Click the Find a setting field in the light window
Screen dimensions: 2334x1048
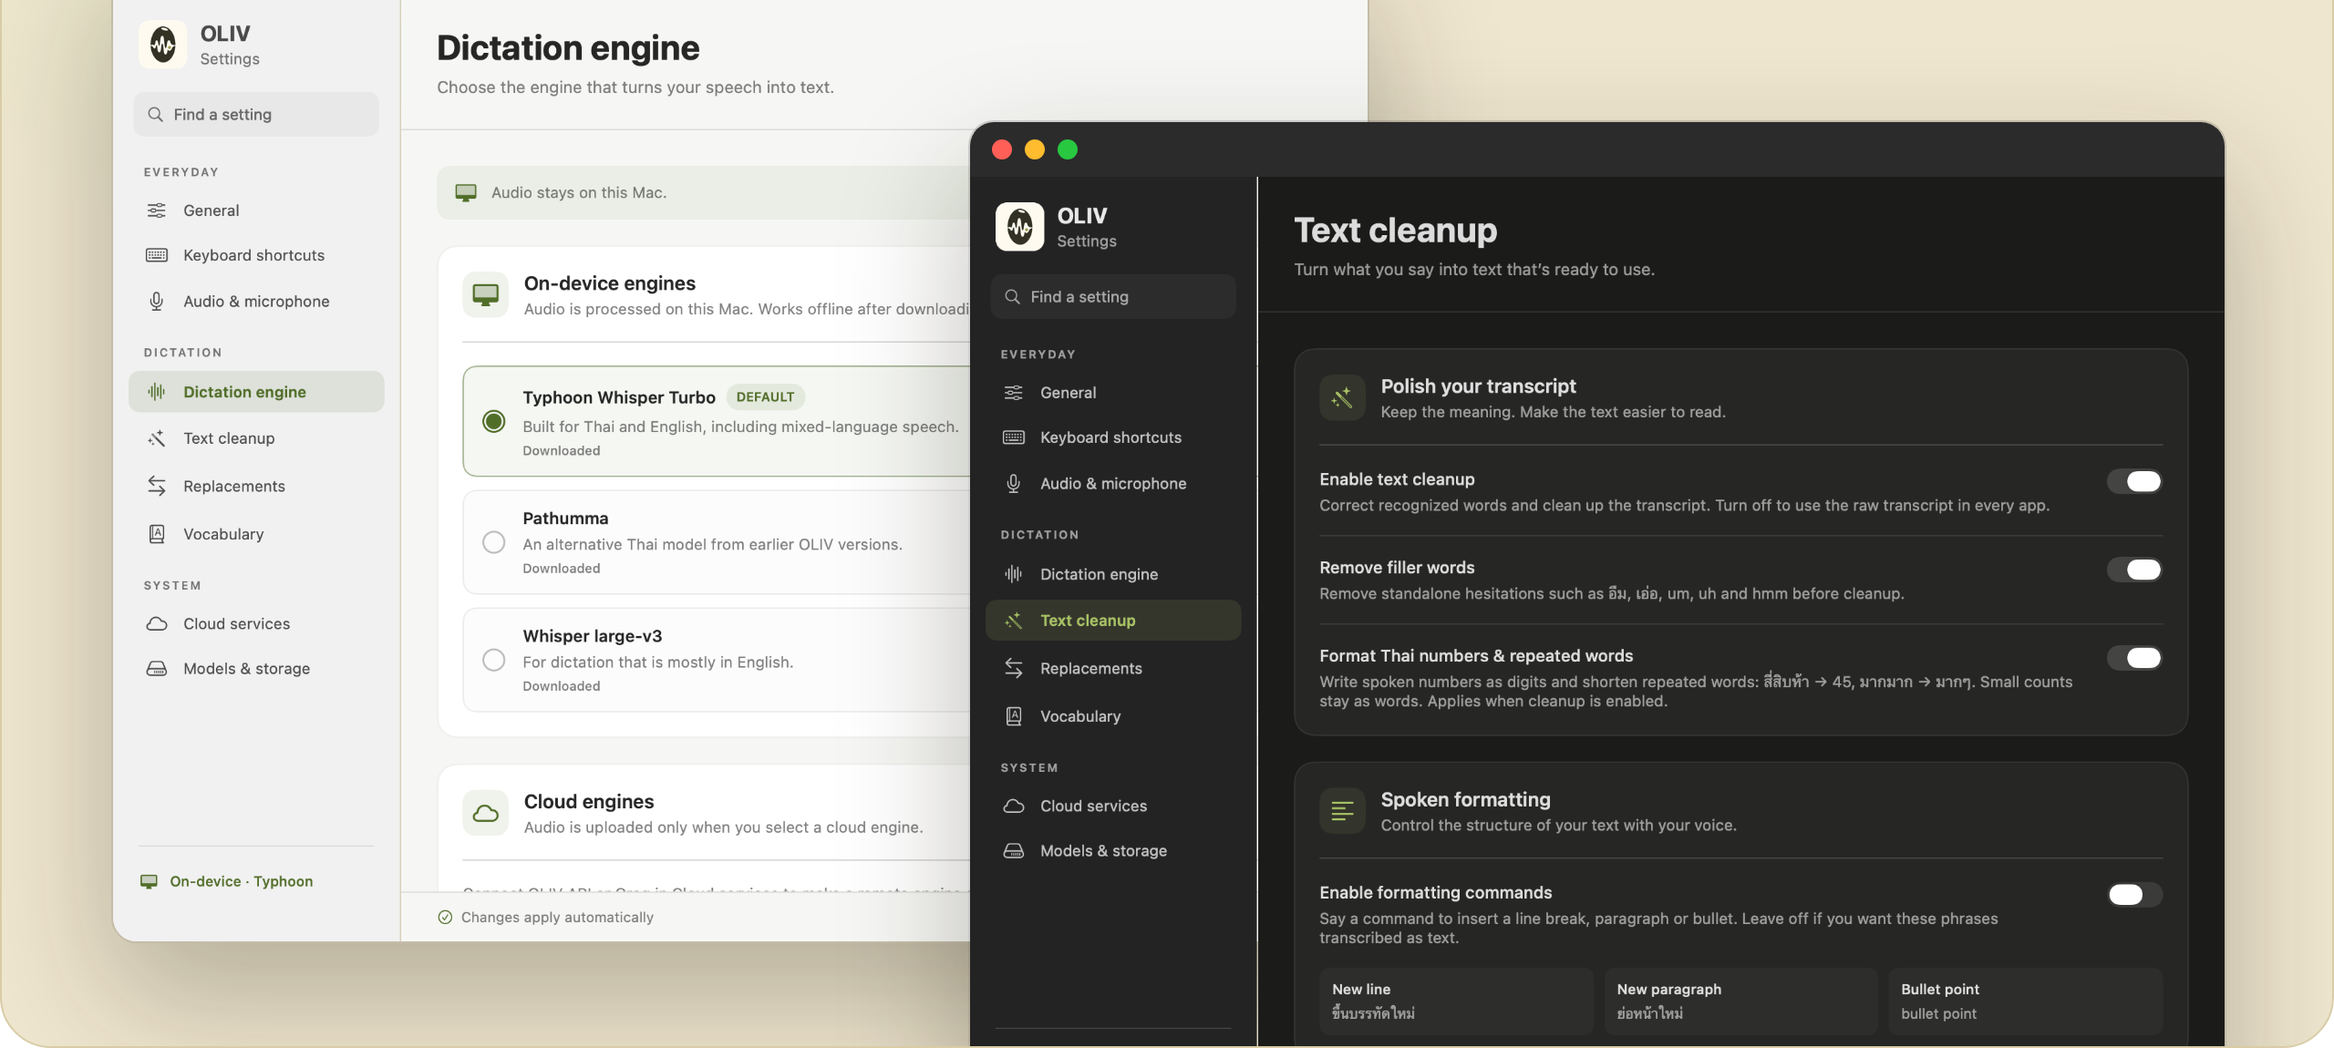tap(256, 114)
